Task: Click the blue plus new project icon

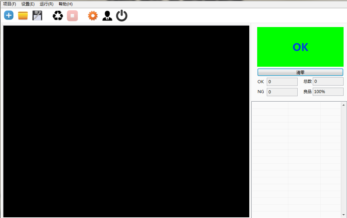Action: point(9,15)
